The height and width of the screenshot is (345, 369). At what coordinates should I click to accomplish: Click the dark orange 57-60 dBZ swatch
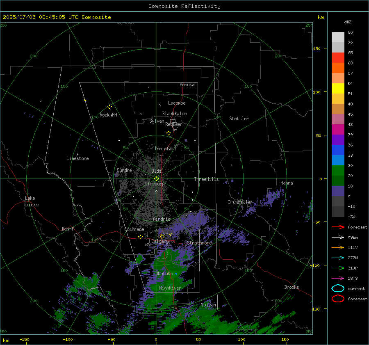pos(338,68)
